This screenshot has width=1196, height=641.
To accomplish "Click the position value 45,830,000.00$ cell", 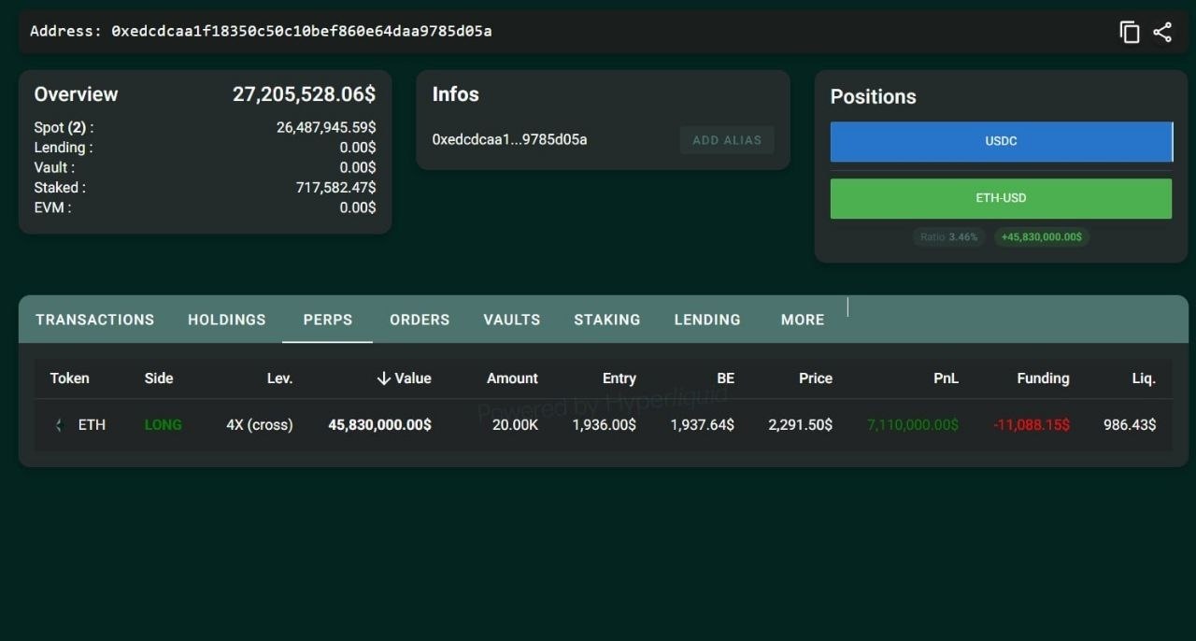I will [x=379, y=425].
